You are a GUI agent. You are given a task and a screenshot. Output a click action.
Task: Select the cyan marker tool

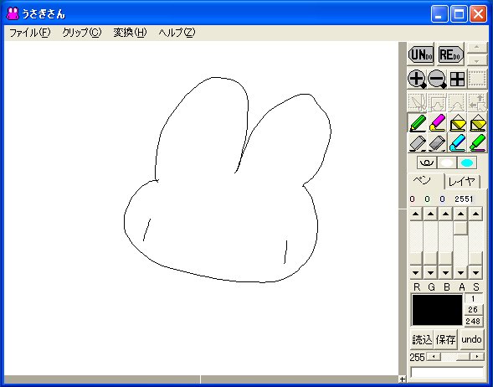[457, 142]
